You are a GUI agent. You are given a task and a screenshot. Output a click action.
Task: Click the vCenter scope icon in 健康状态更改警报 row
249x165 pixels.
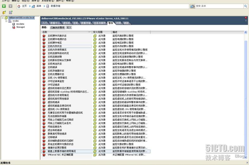95,148
